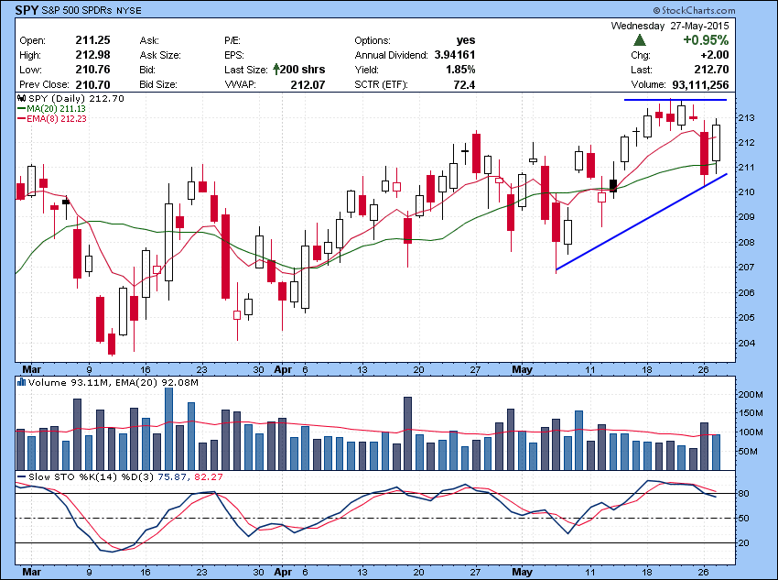778x580 pixels.
Task: Click the Apr label on price chart axis
Action: click(283, 369)
